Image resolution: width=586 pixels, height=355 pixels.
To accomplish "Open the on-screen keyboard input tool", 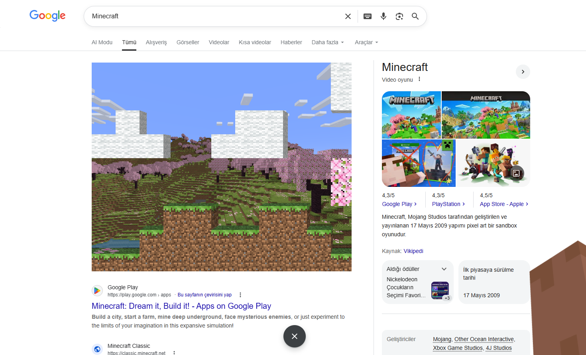I will click(x=368, y=16).
